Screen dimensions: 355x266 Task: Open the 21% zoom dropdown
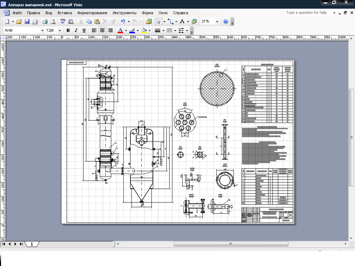(x=217, y=21)
